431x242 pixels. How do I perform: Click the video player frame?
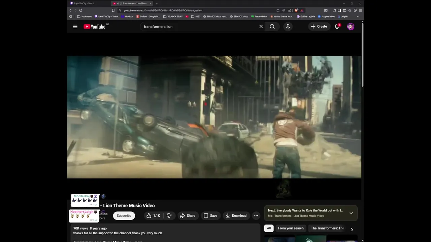(214, 117)
